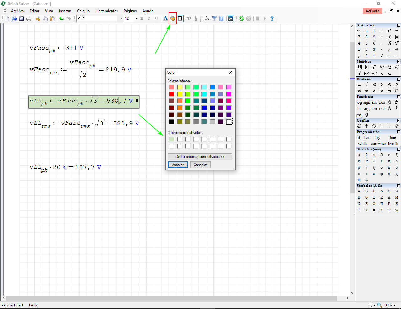Viewport: 401px width, 309px height.
Task: Toggle Italic text formatting
Action: pos(149,18)
